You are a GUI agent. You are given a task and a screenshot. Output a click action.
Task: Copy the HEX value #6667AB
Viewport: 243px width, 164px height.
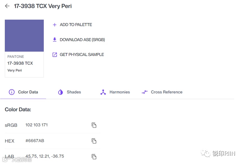coord(94,141)
